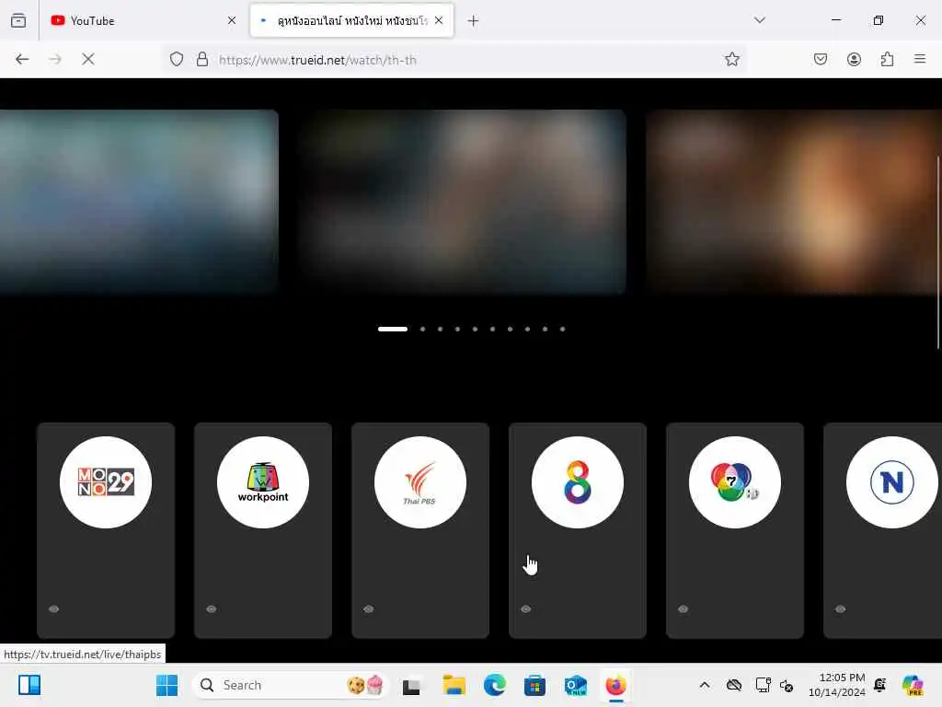Open tracking protection shield icon
Image resolution: width=942 pixels, height=707 pixels.
point(176,59)
